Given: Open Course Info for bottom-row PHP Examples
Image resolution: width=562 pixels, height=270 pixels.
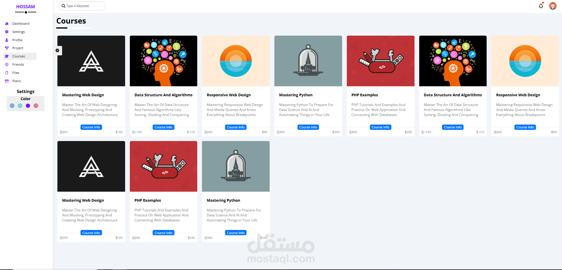Looking at the screenshot, I should tap(163, 233).
